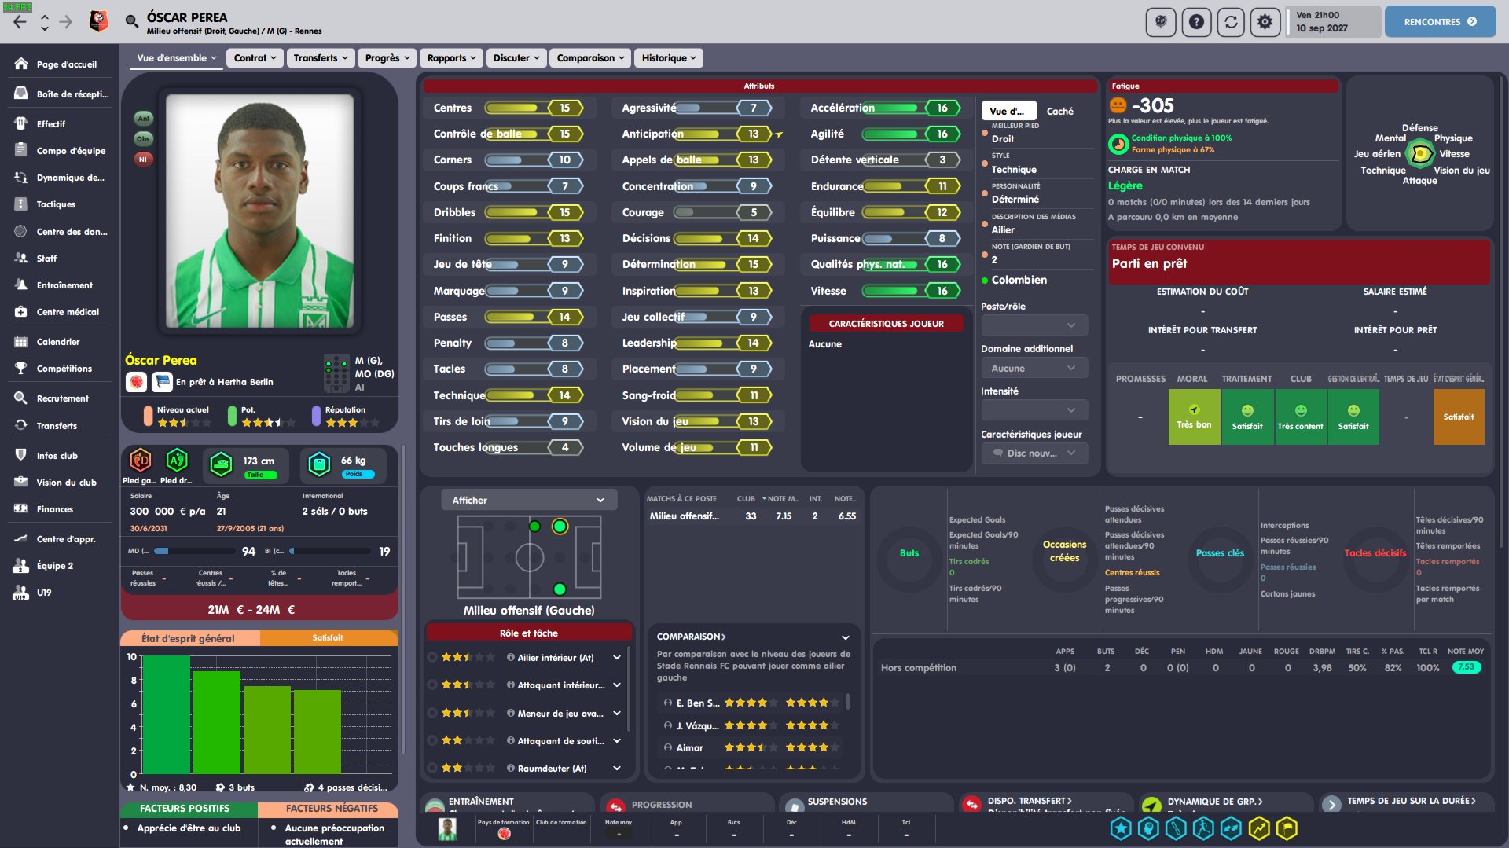Open the Afficher dropdown above the pitch
This screenshot has height=848, width=1509.
click(528, 500)
